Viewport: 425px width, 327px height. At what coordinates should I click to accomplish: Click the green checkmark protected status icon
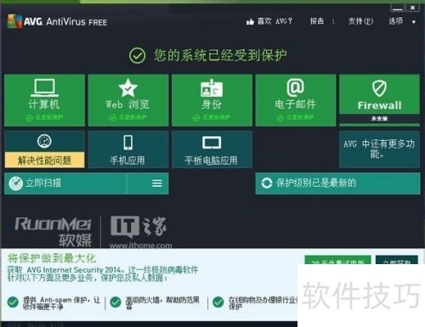pyautogui.click(x=138, y=55)
